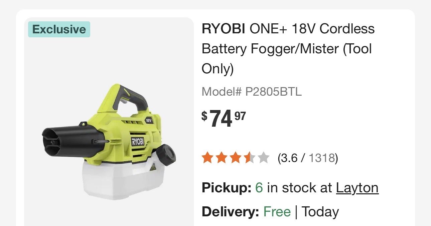Viewport: 431px width, 226px height.
Task: Click the Model# P2805BTL text
Action: (252, 92)
